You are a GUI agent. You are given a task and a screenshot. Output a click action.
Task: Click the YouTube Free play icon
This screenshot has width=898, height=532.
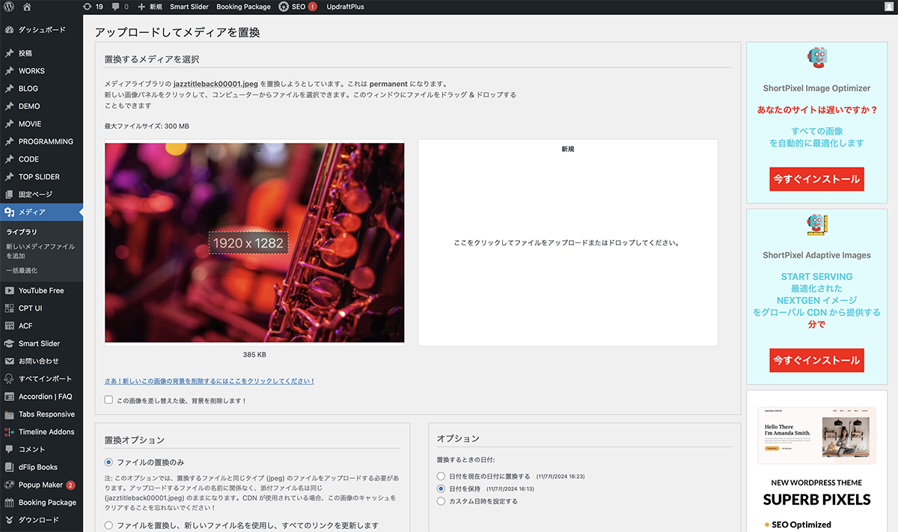[x=9, y=290]
